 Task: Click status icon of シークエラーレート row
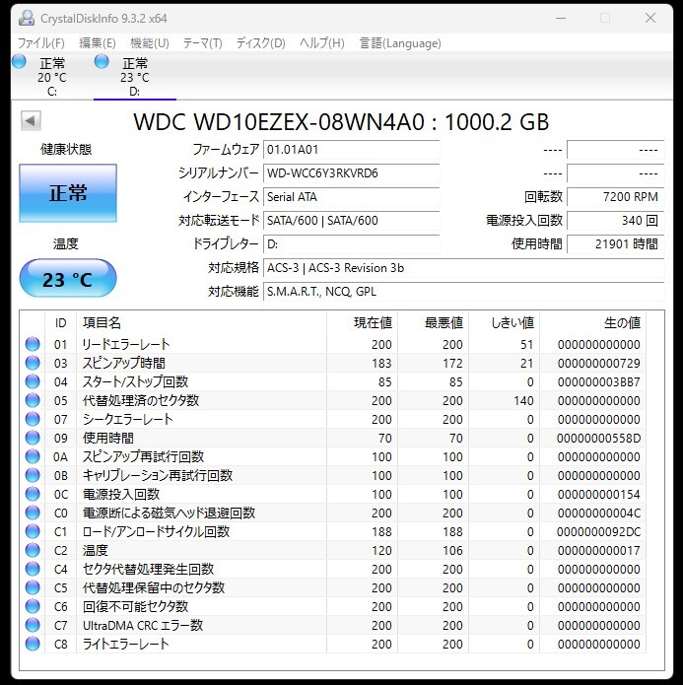(x=33, y=420)
